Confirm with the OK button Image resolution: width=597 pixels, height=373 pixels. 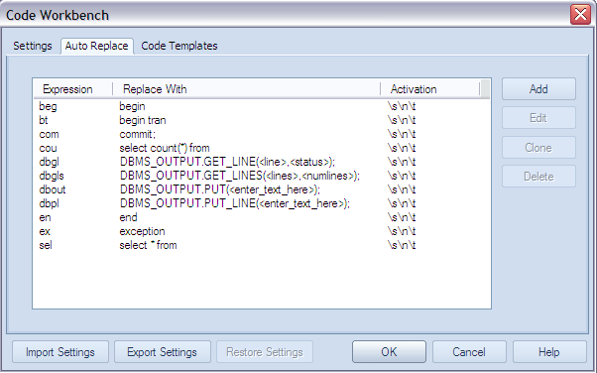pyautogui.click(x=389, y=351)
